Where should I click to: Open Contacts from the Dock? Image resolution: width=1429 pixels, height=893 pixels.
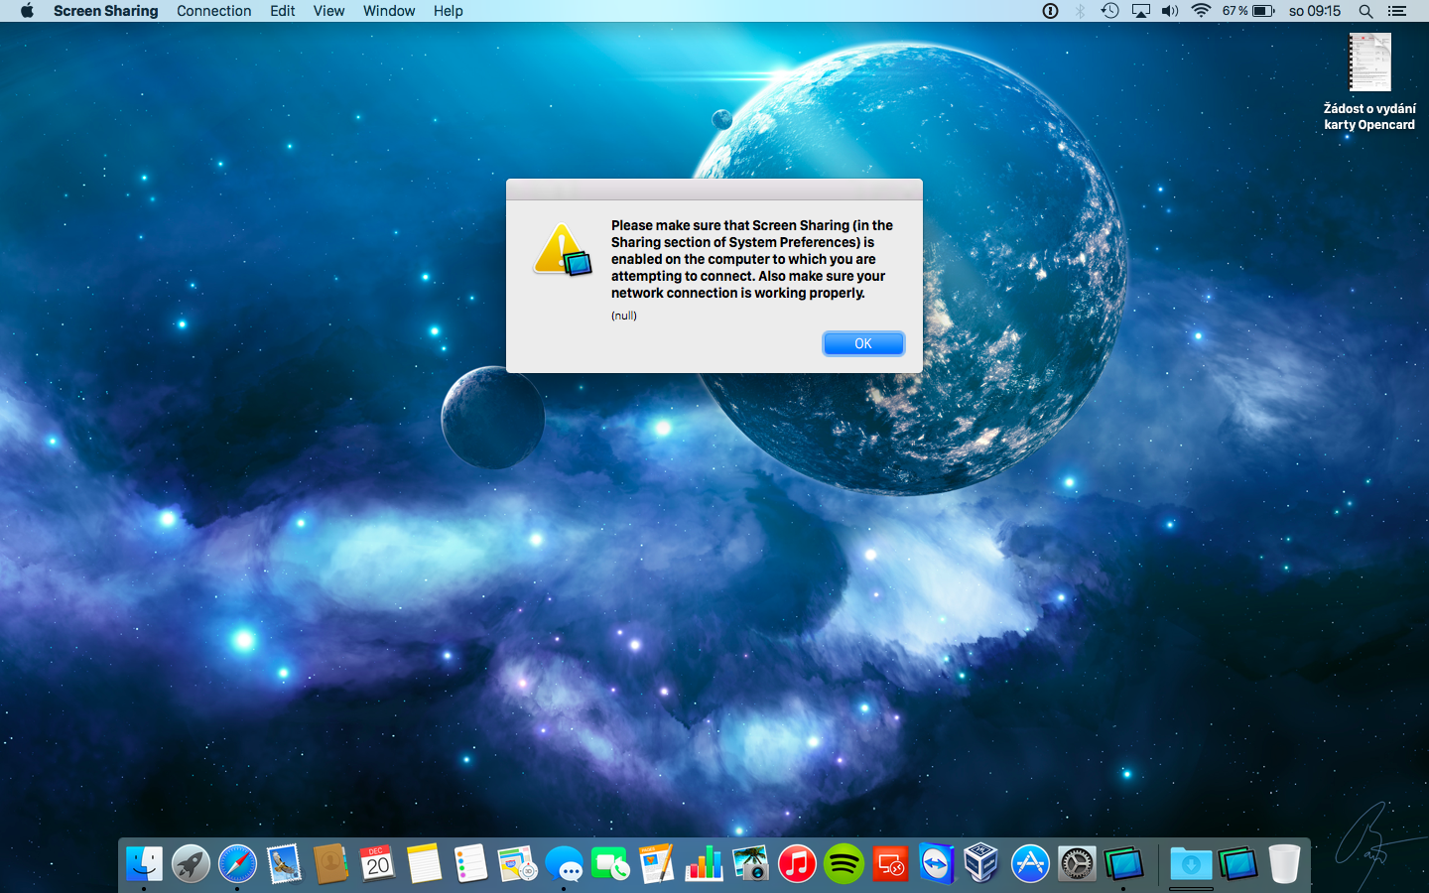pos(330,864)
